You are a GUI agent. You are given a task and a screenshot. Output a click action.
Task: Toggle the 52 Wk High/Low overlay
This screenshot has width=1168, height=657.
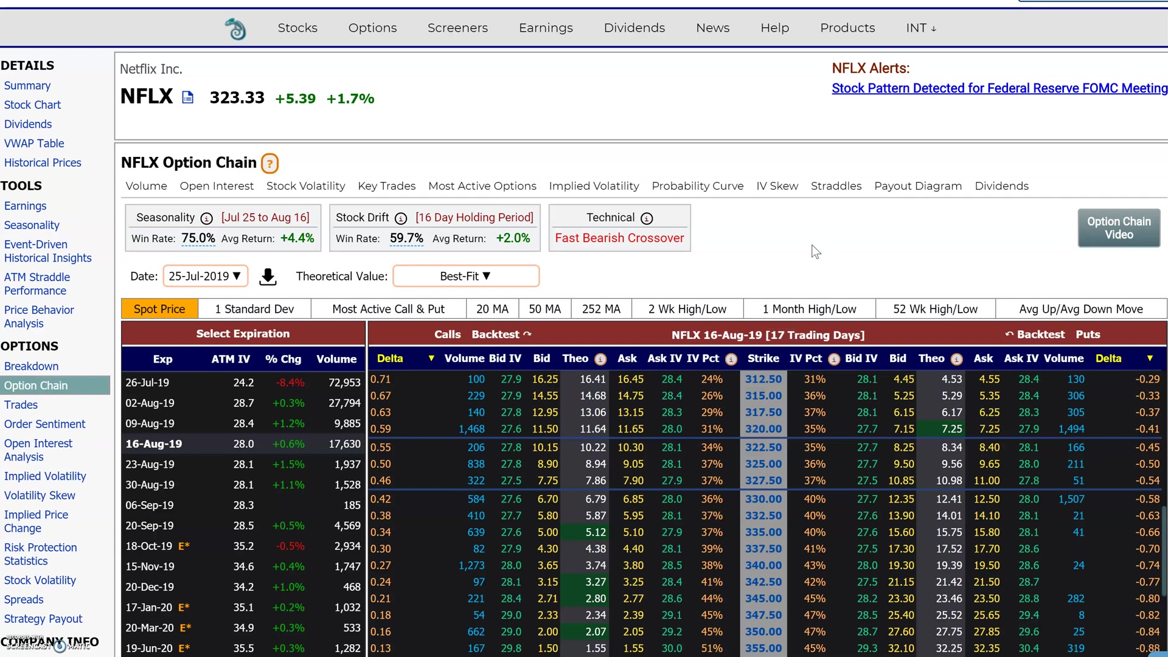935,309
